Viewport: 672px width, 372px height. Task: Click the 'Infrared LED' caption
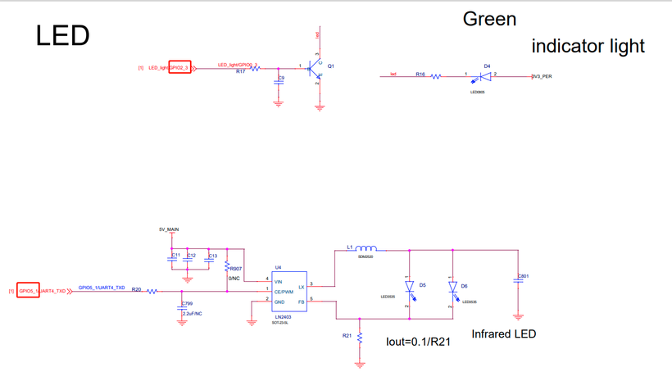tap(503, 333)
